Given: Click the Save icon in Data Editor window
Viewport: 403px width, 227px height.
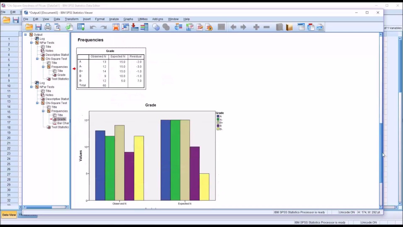Looking at the screenshot, I should pos(16,20).
